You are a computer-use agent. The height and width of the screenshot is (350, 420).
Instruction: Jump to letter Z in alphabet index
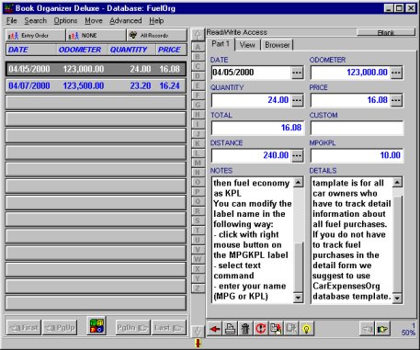click(x=198, y=288)
